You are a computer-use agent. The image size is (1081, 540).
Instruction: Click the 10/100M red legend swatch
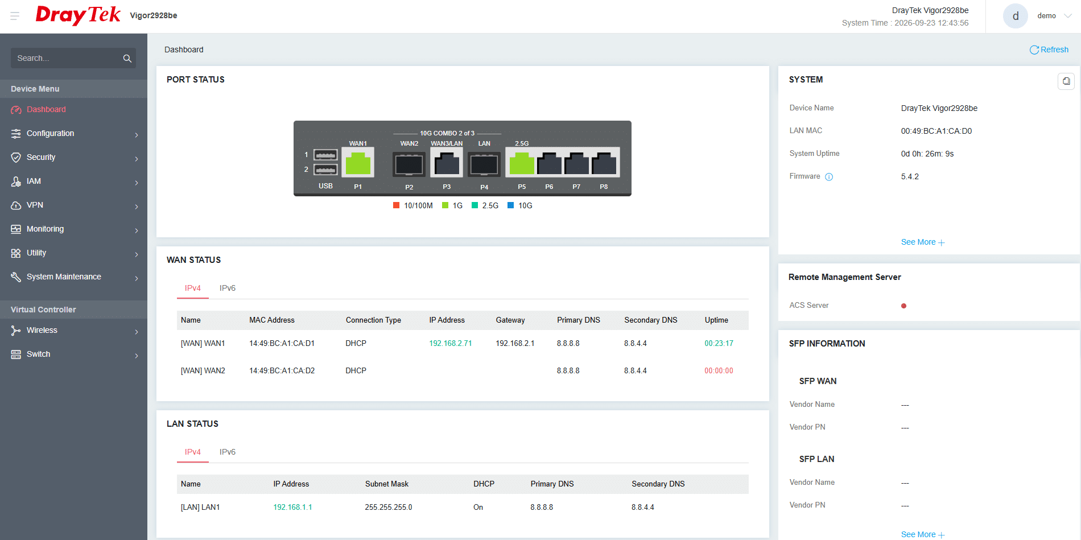[x=396, y=205]
